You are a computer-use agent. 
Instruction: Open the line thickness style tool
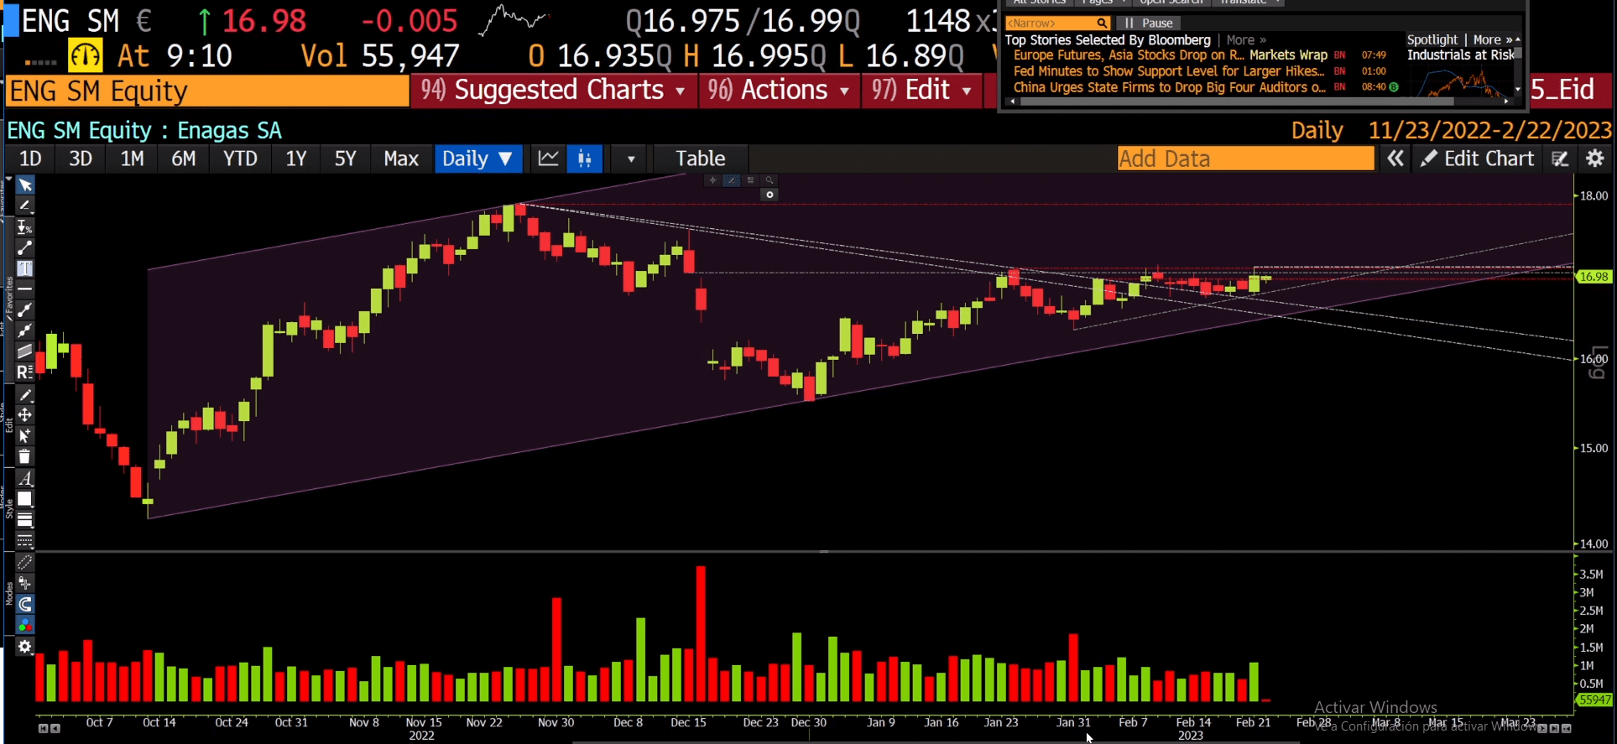[x=25, y=520]
